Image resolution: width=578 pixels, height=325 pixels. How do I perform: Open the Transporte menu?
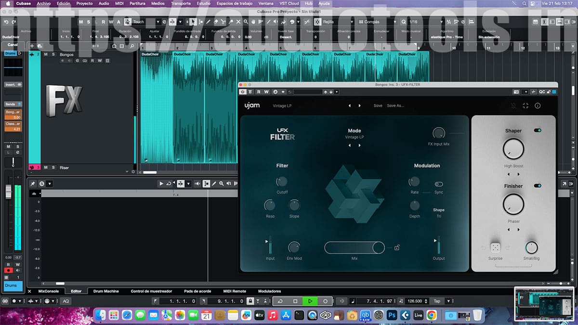point(181,3)
